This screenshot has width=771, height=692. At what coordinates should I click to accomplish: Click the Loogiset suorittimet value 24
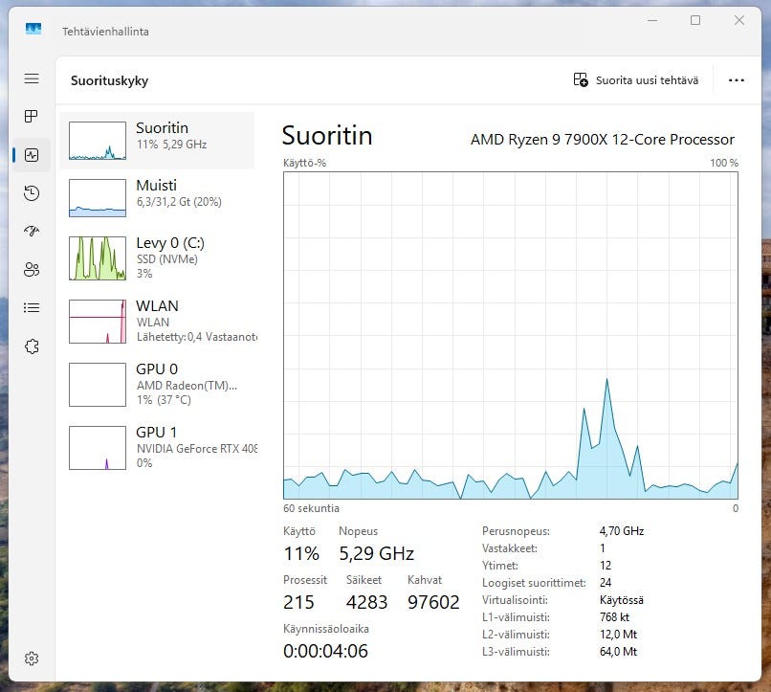coord(606,583)
